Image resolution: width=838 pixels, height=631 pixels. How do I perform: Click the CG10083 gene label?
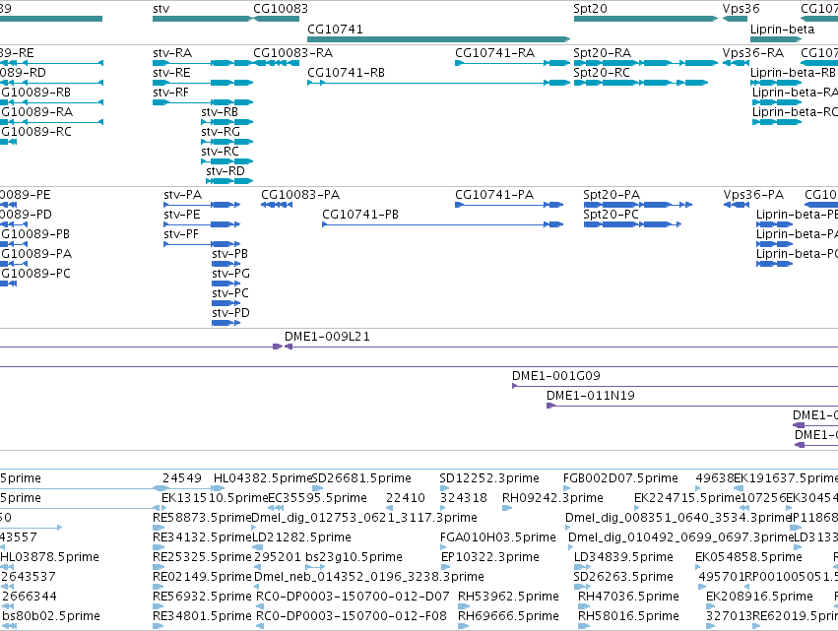(281, 9)
